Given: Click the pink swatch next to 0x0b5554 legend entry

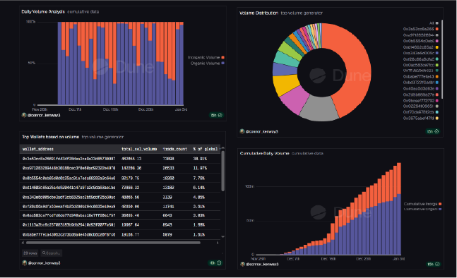Looking at the screenshot, I should 437,41.
